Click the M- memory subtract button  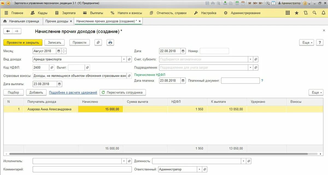click(x=261, y=3)
